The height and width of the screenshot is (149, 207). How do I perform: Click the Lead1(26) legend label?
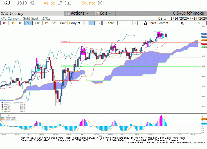(x=7, y=110)
